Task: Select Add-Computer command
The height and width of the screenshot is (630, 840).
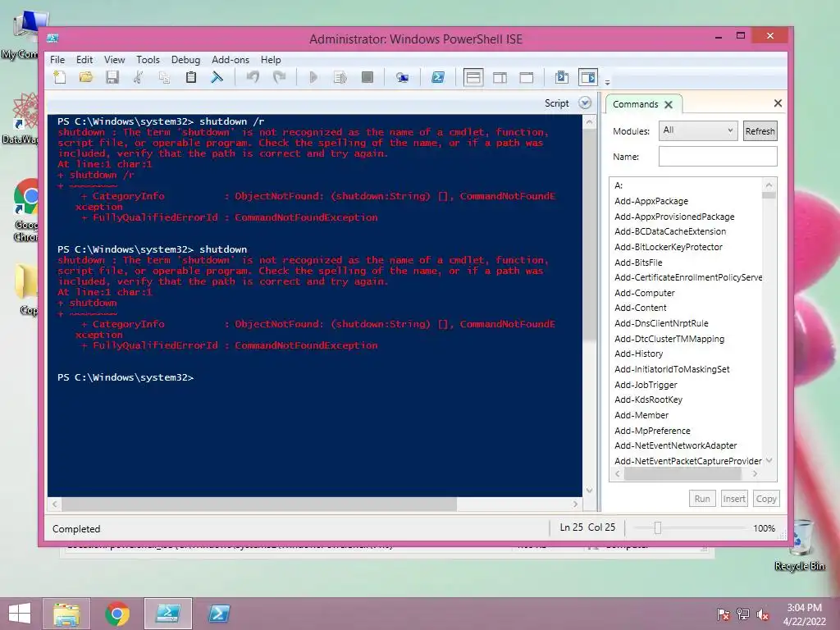Action: (x=645, y=293)
